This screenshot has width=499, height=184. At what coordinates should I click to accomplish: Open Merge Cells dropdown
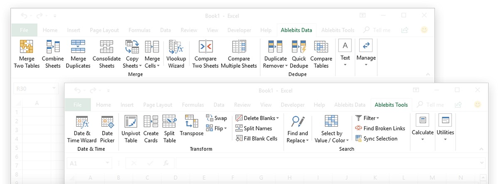(152, 54)
